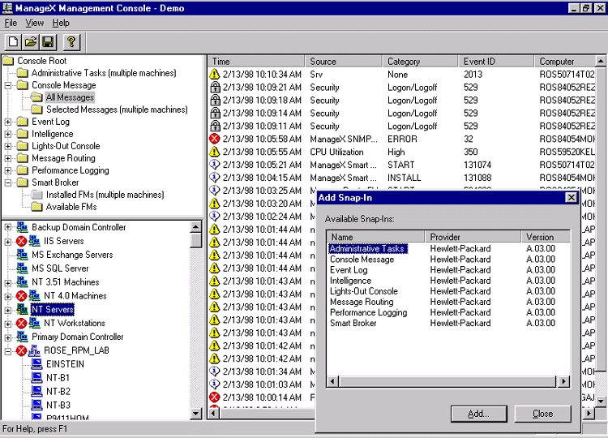This screenshot has height=438, width=608.
Task: Select NT Workstations in machine tree
Action: pyautogui.click(x=75, y=323)
